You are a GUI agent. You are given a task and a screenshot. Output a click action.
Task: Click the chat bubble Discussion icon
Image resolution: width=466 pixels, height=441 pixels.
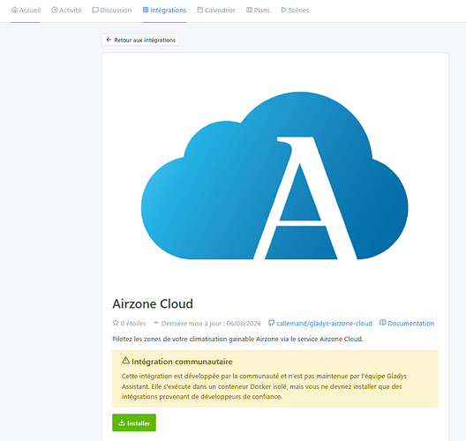pyautogui.click(x=95, y=10)
